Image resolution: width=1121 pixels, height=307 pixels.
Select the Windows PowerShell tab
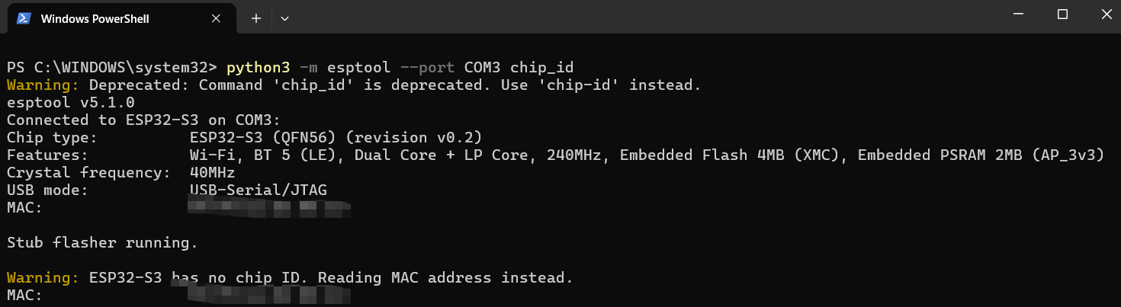[95, 18]
